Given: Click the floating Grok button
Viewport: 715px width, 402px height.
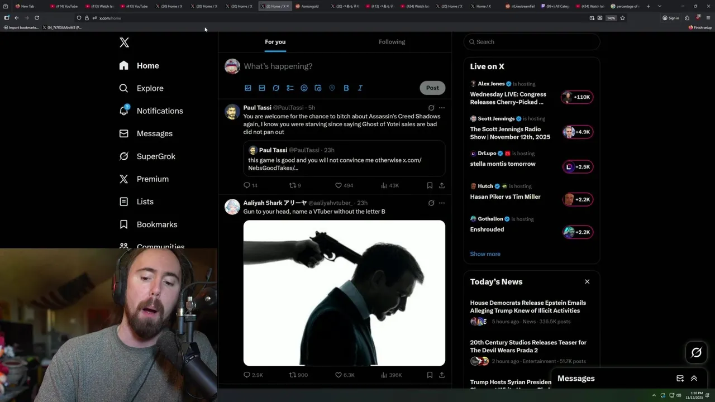Looking at the screenshot, I should [x=696, y=352].
